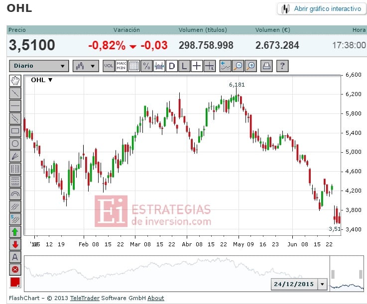Grab the left navigator range handle
The image size is (367, 304).
333,274
